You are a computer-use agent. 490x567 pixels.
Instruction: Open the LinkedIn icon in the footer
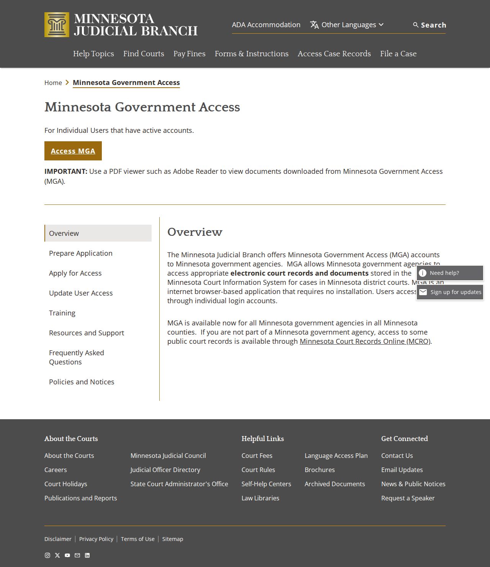coord(87,555)
